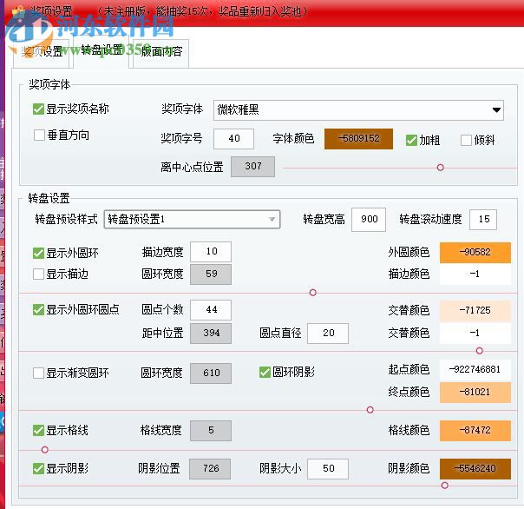This screenshot has width=524, height=509.
Task: Enable the 显示渐变圆环 checkbox
Action: (38, 373)
